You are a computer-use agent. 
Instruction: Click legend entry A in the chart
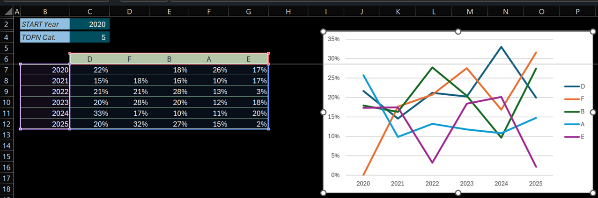(575, 124)
